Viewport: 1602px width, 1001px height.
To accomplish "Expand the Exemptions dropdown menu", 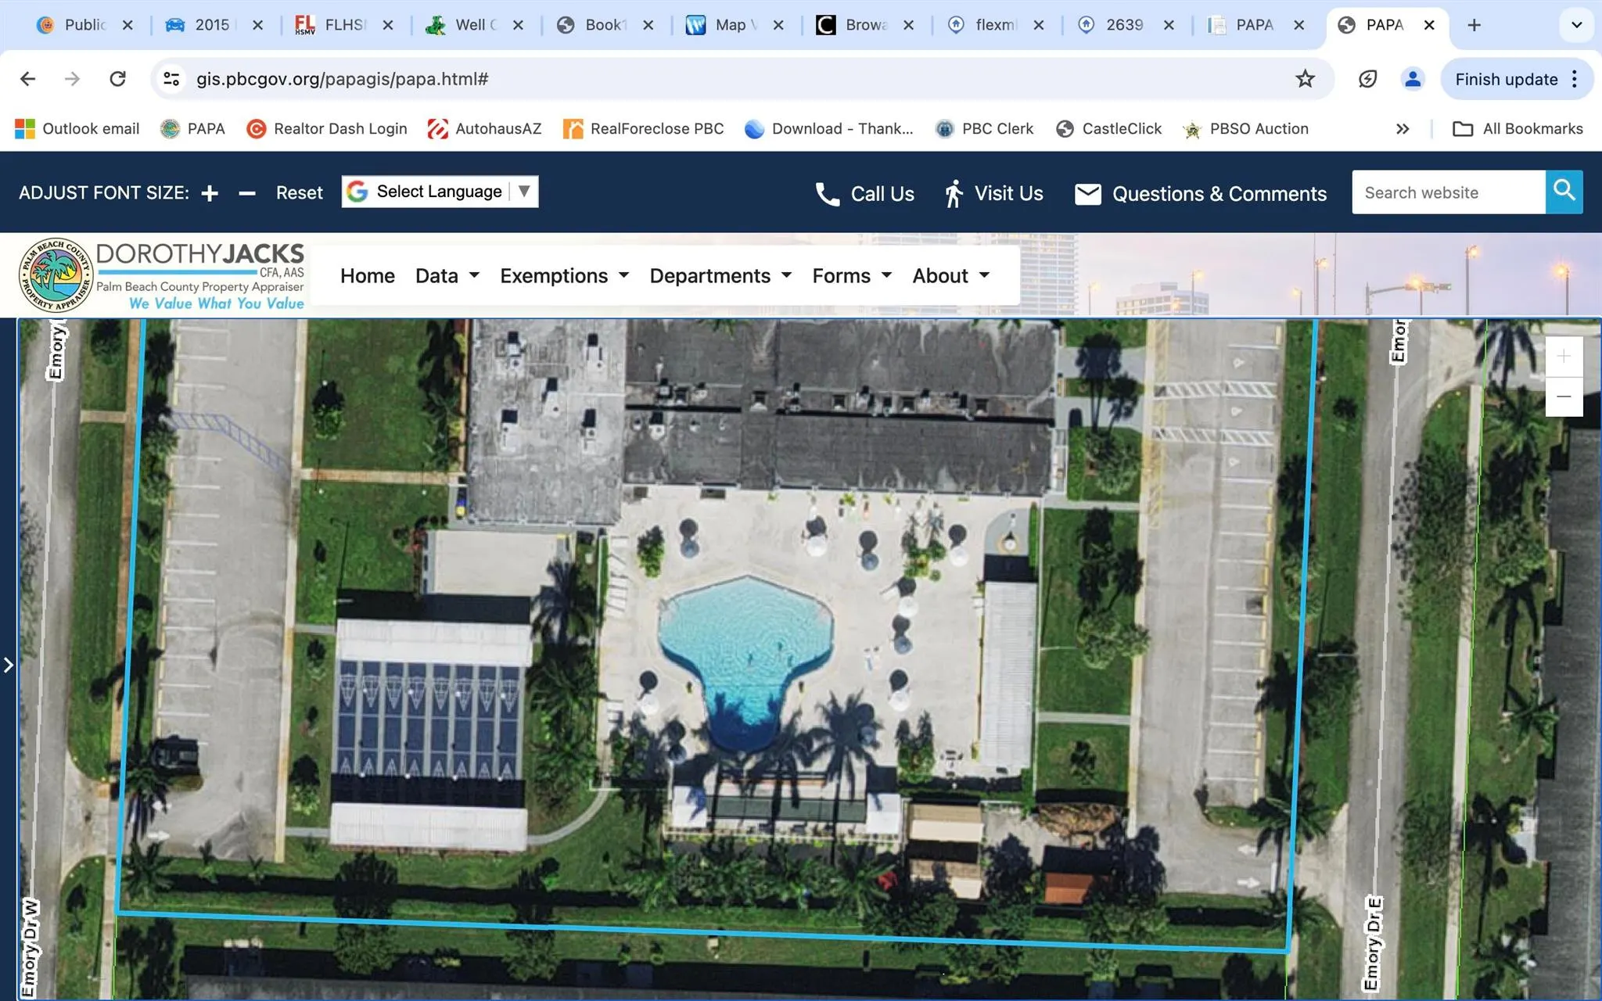I will (x=564, y=276).
